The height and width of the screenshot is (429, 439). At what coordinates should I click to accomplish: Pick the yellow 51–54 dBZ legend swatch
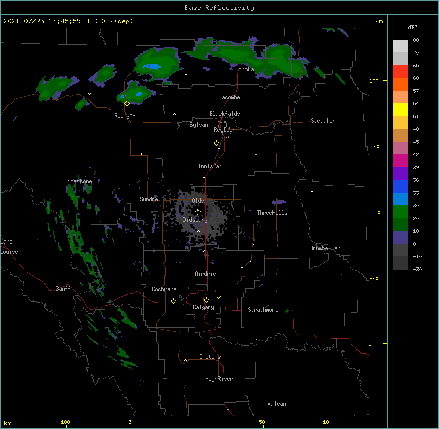(x=400, y=110)
